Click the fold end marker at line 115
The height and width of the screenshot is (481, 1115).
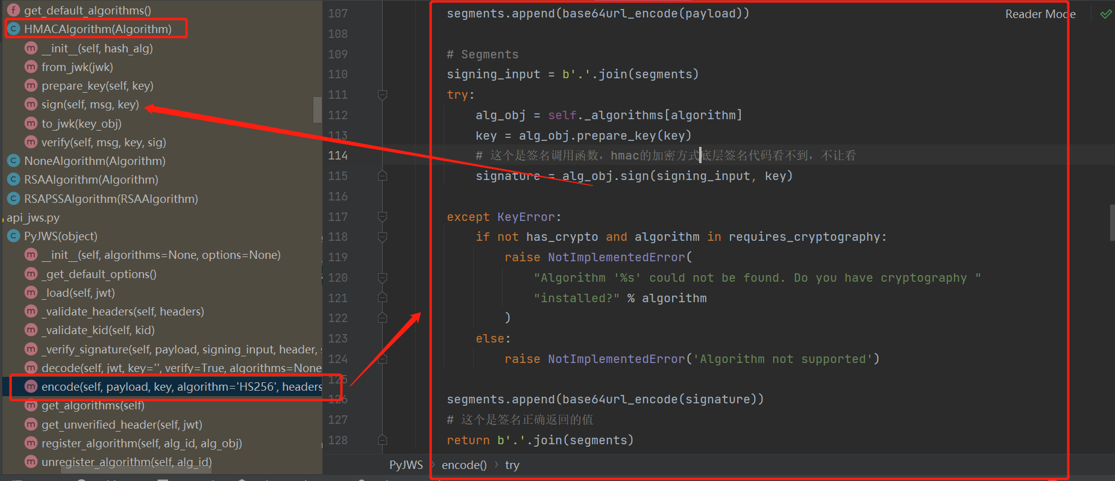click(x=382, y=176)
